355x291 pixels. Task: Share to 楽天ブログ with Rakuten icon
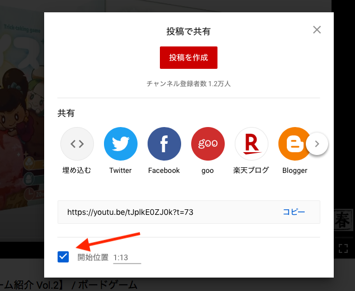tap(252, 144)
